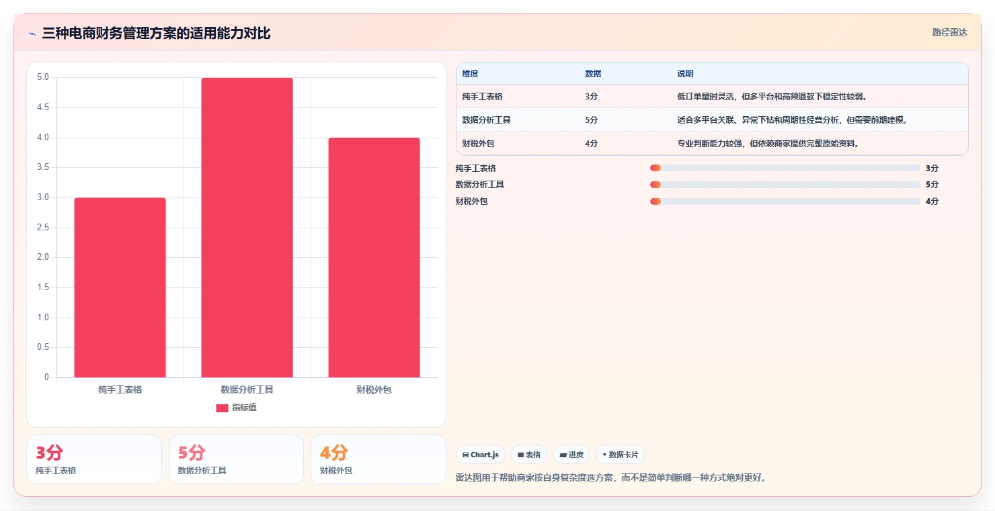The image size is (995, 511).
Task: Click the 5分 cell in the table
Action: pyautogui.click(x=591, y=120)
